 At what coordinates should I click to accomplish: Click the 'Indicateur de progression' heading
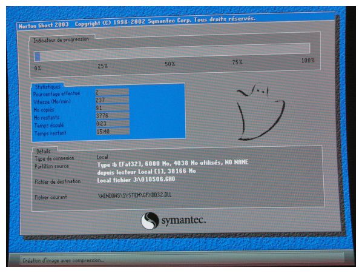[61, 40]
